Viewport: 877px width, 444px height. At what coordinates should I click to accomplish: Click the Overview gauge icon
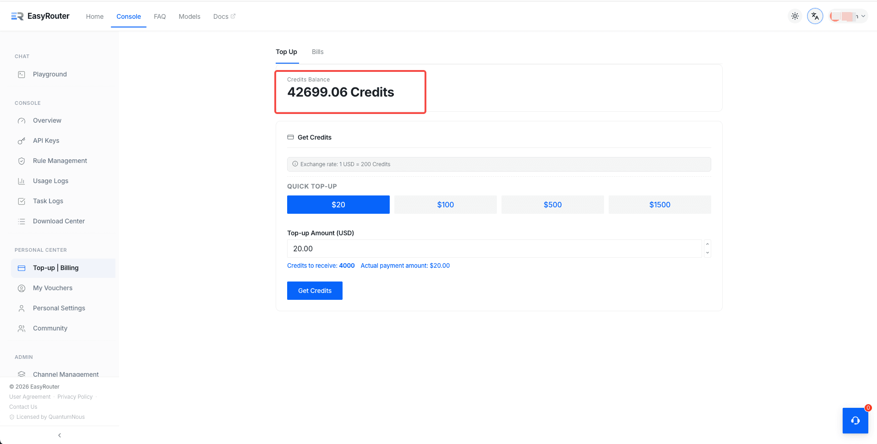(22, 121)
